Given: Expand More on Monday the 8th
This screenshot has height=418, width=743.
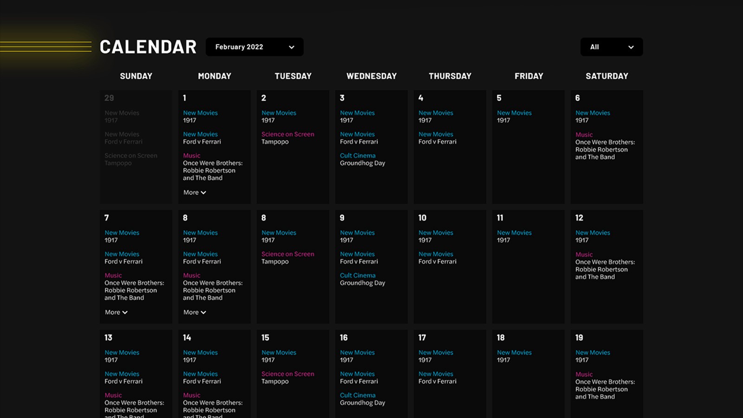Looking at the screenshot, I should pos(195,312).
